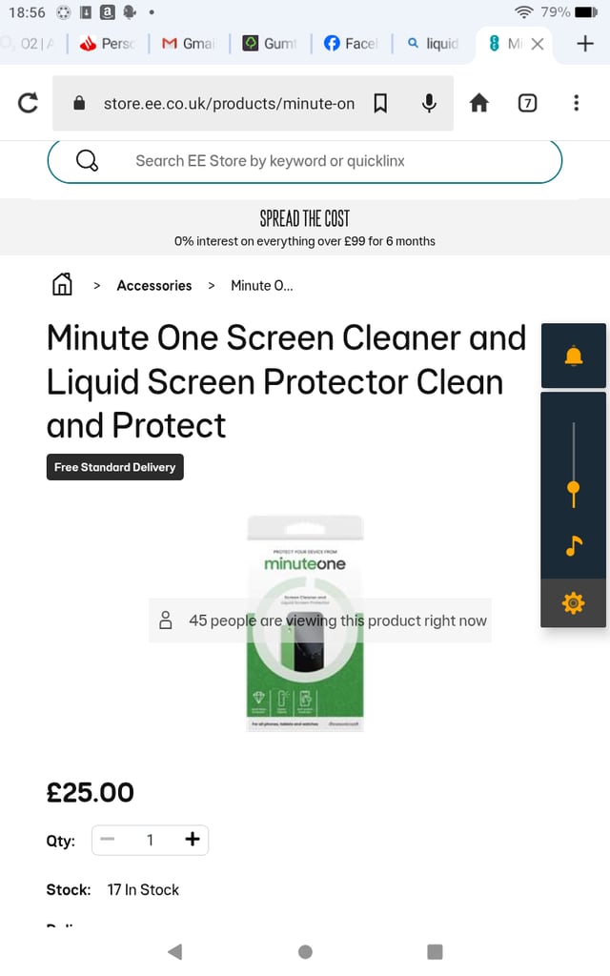
Task: Go to browser home page icon
Action: tap(478, 103)
